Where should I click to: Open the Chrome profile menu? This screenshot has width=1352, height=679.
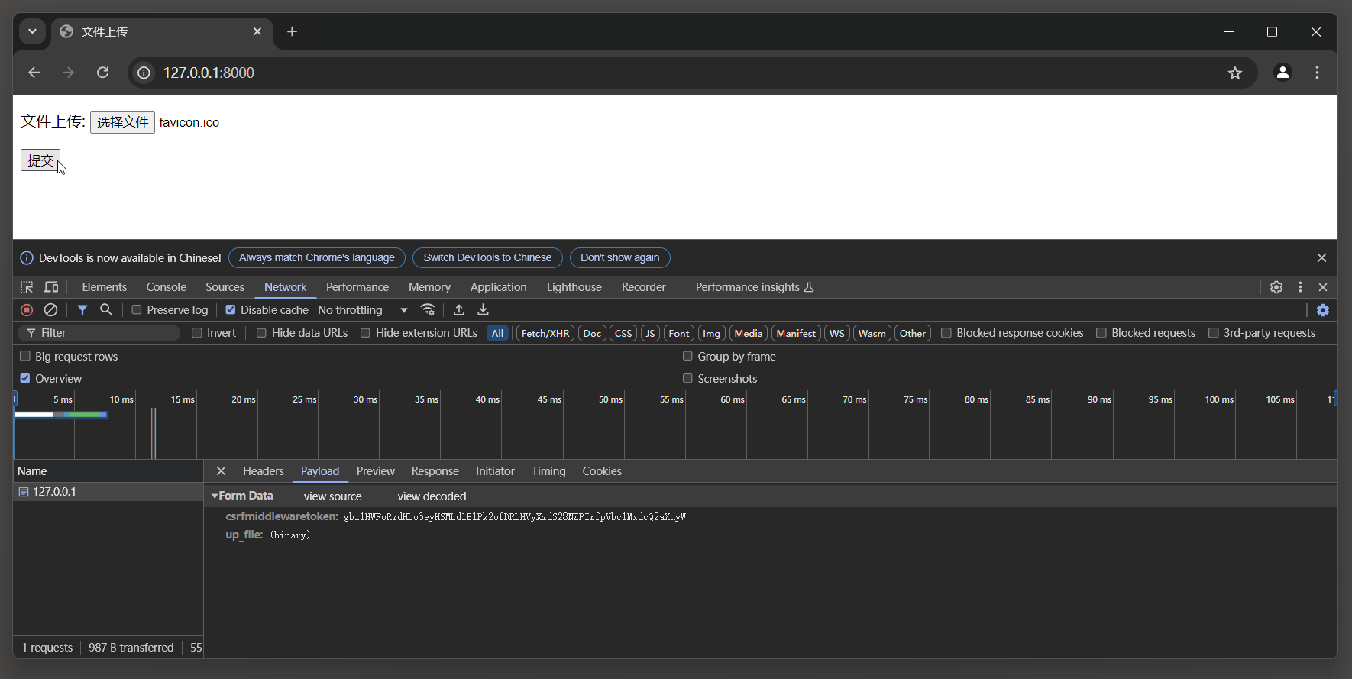pyautogui.click(x=1282, y=73)
